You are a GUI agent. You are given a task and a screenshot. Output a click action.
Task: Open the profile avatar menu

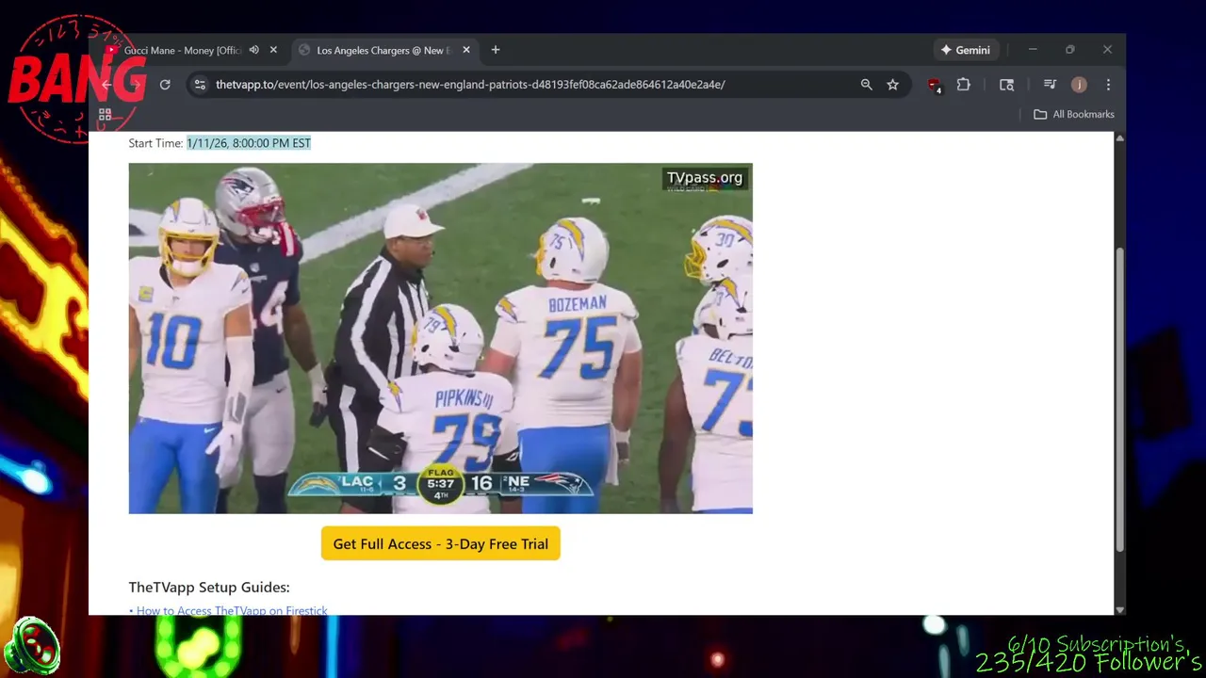(1079, 85)
